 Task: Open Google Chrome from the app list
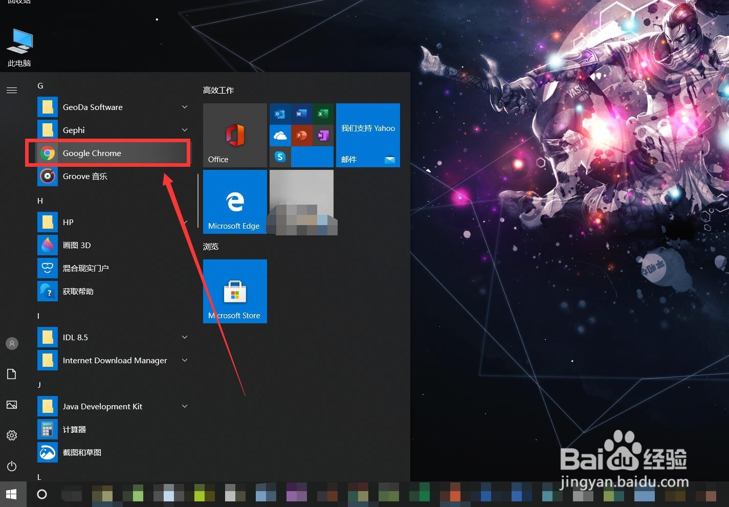click(x=113, y=153)
